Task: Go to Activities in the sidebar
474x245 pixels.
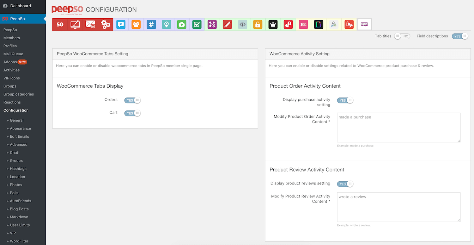Action: (11, 70)
